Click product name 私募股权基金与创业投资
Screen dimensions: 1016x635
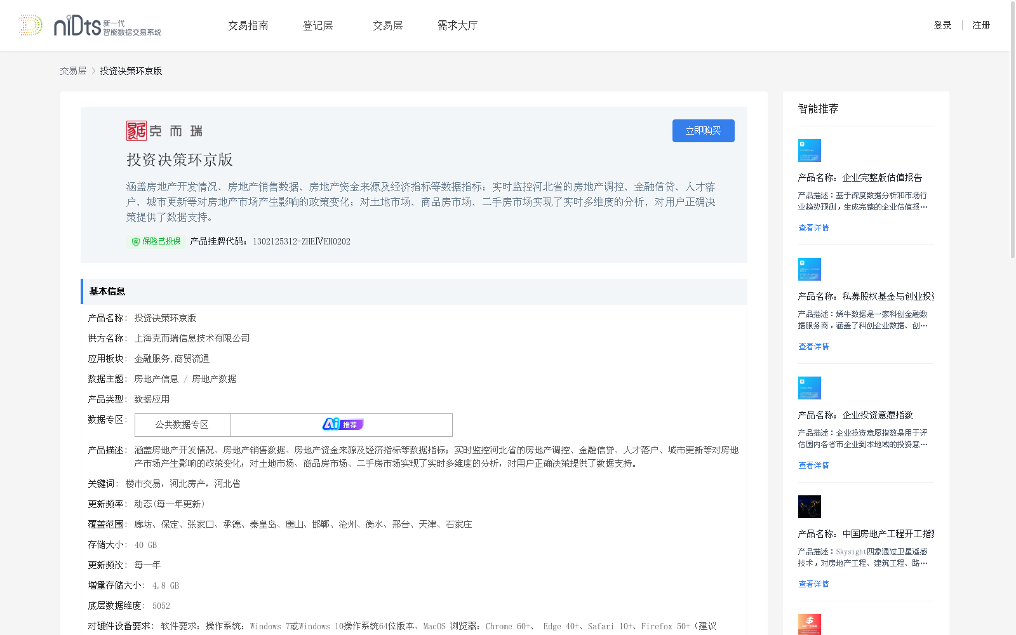pos(888,297)
